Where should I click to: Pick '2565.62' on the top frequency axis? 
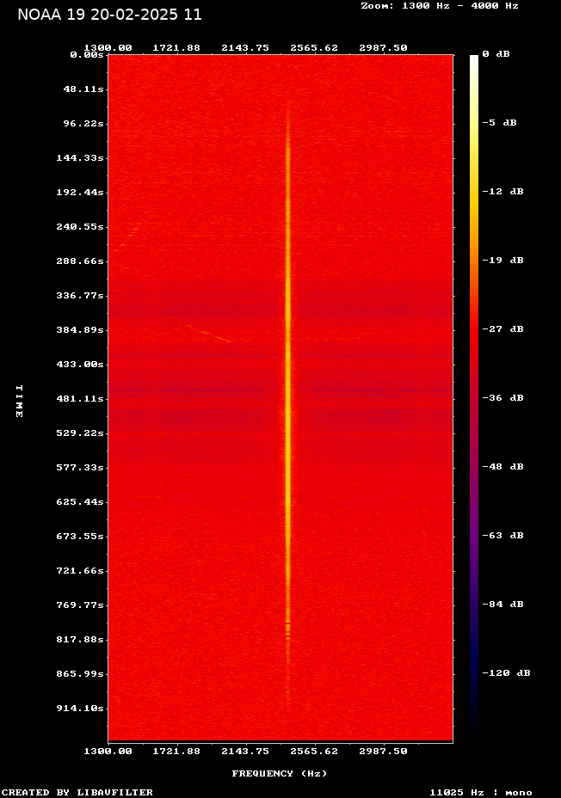[314, 48]
